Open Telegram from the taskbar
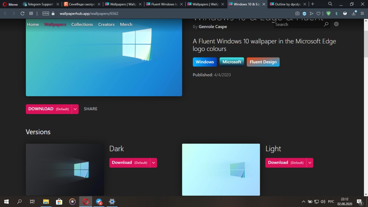 (x=99, y=202)
